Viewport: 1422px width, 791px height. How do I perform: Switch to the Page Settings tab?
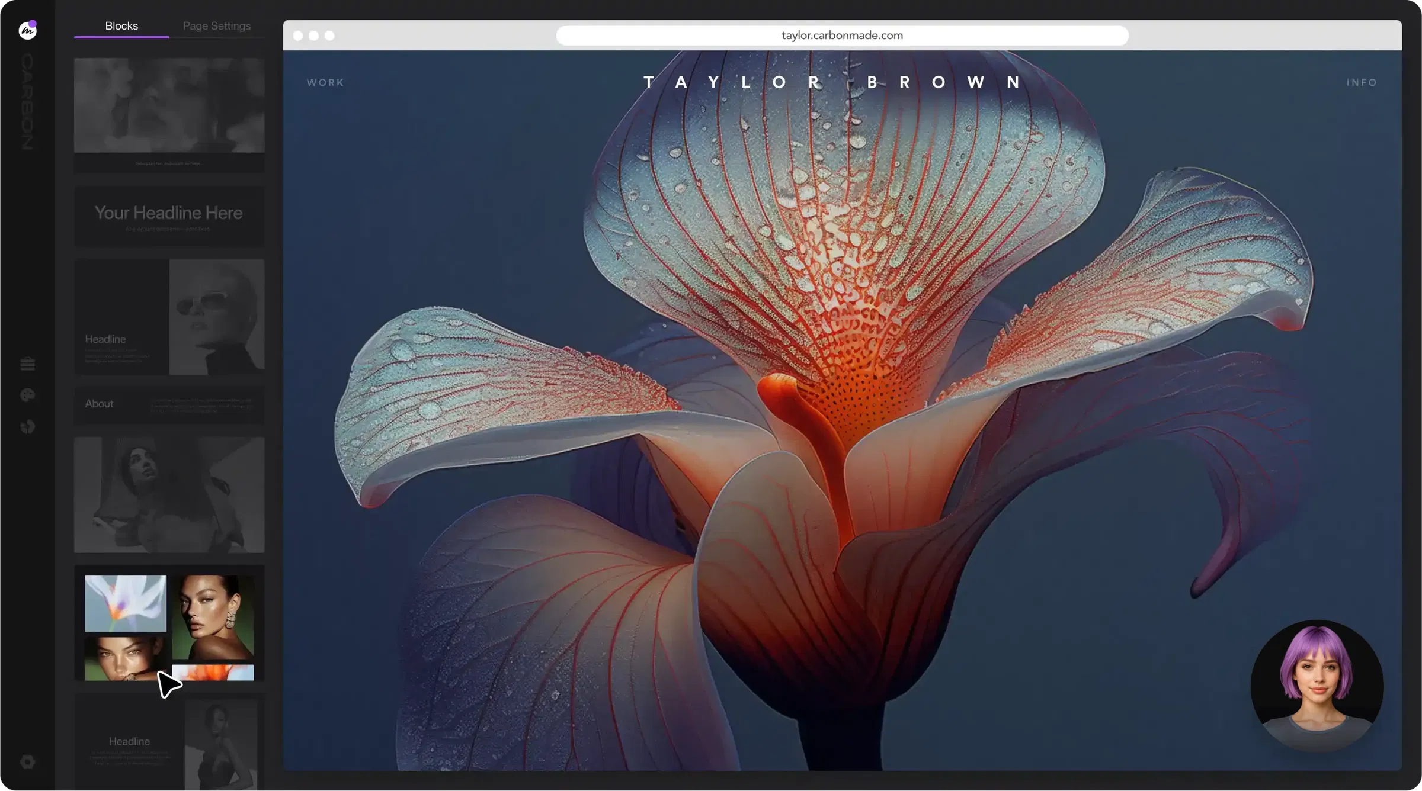point(216,26)
